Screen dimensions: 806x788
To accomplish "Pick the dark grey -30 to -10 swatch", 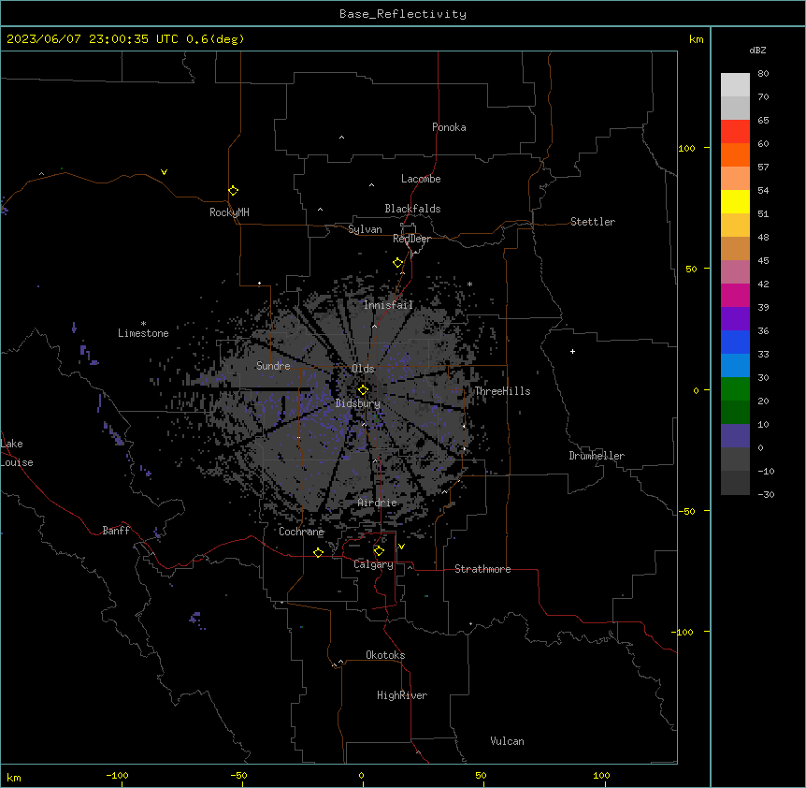I will pyautogui.click(x=735, y=483).
